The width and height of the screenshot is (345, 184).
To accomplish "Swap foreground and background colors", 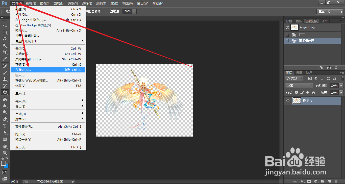I will click(x=7, y=158).
